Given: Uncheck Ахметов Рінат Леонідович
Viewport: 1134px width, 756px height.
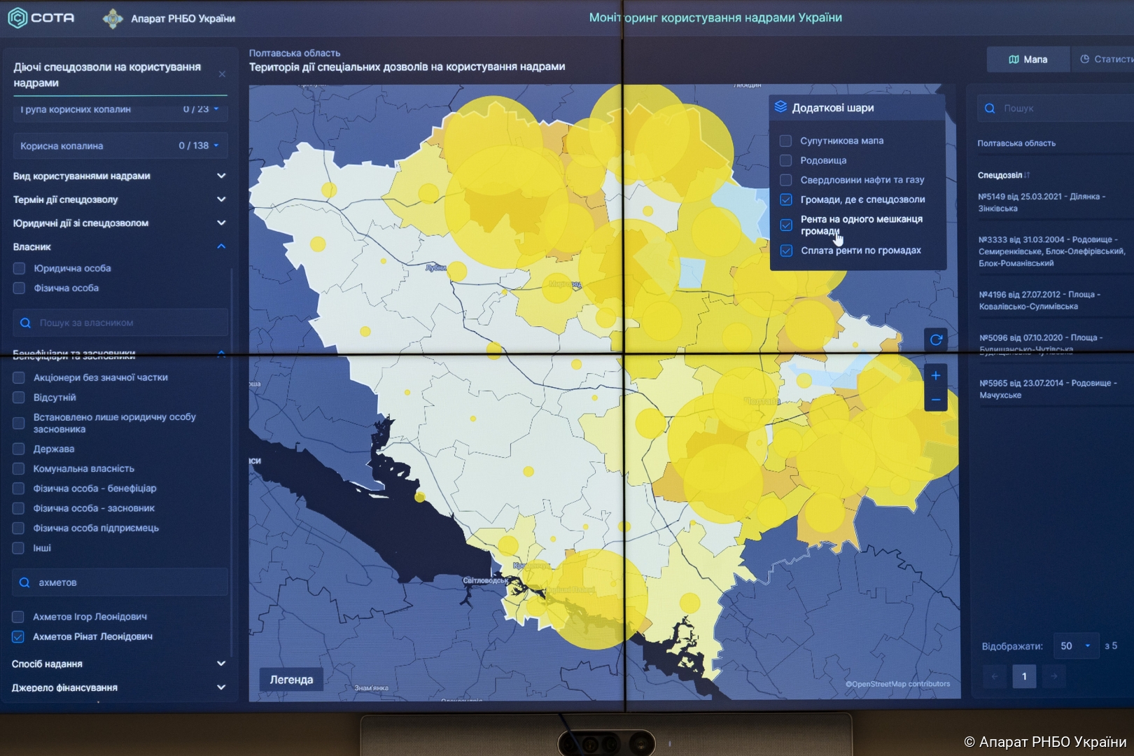Looking at the screenshot, I should (18, 637).
